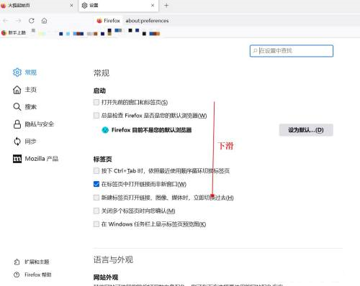Click the 在设置中查找 search field
Screen dimensions: 360x286
(292, 51)
